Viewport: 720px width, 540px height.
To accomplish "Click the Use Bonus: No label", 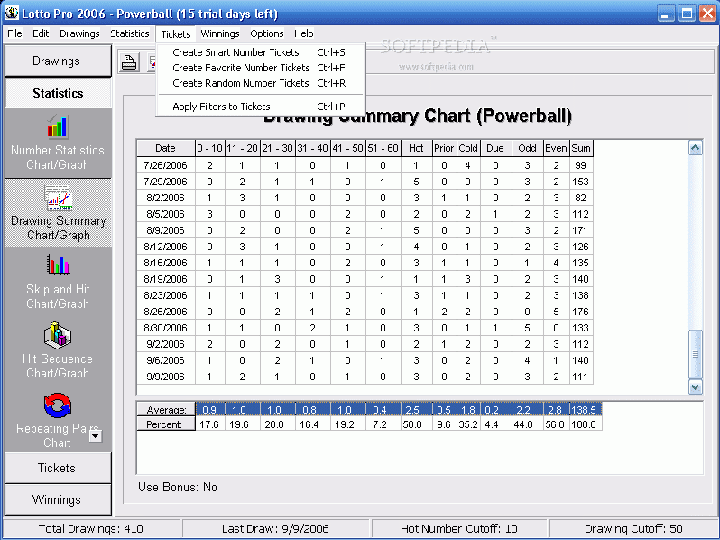I will [178, 487].
